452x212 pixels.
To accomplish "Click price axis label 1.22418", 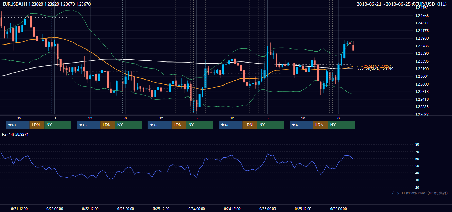I will click(422, 99).
